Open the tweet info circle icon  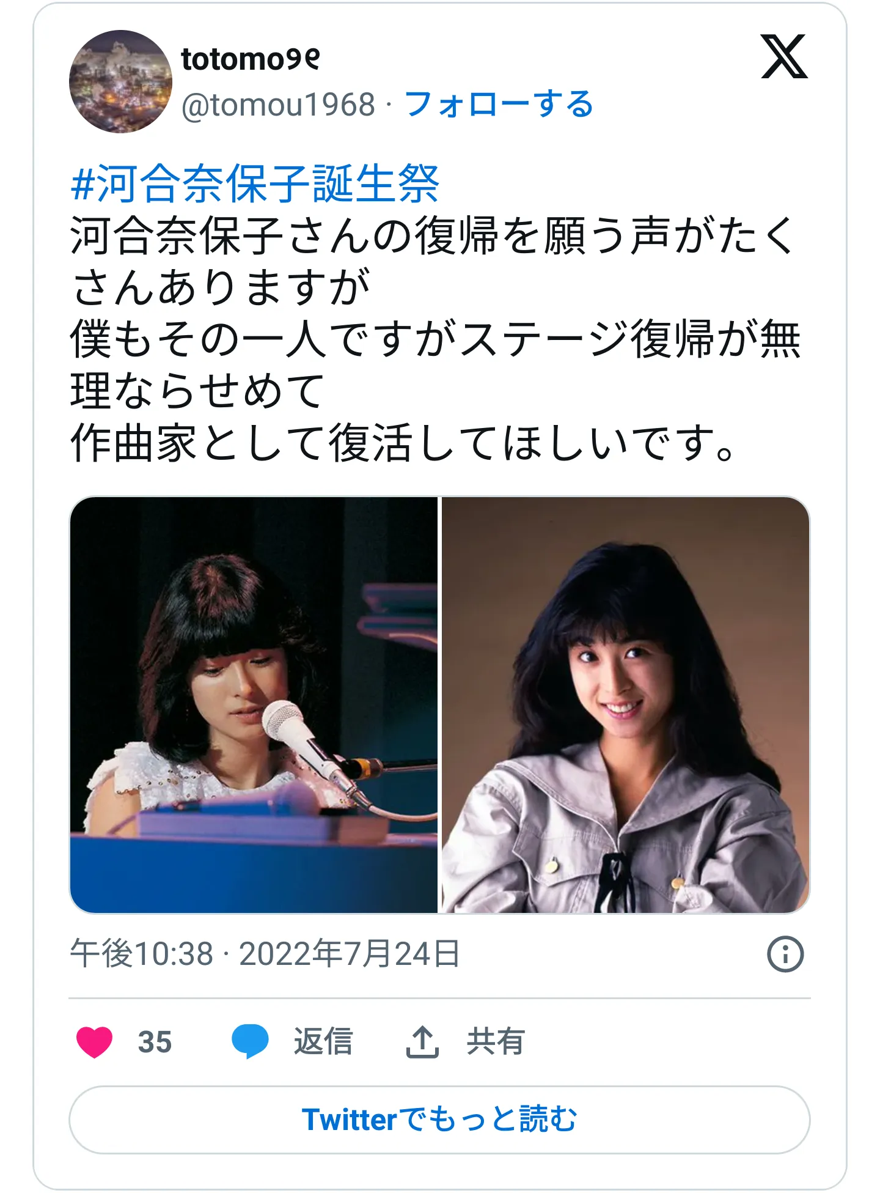(x=785, y=954)
